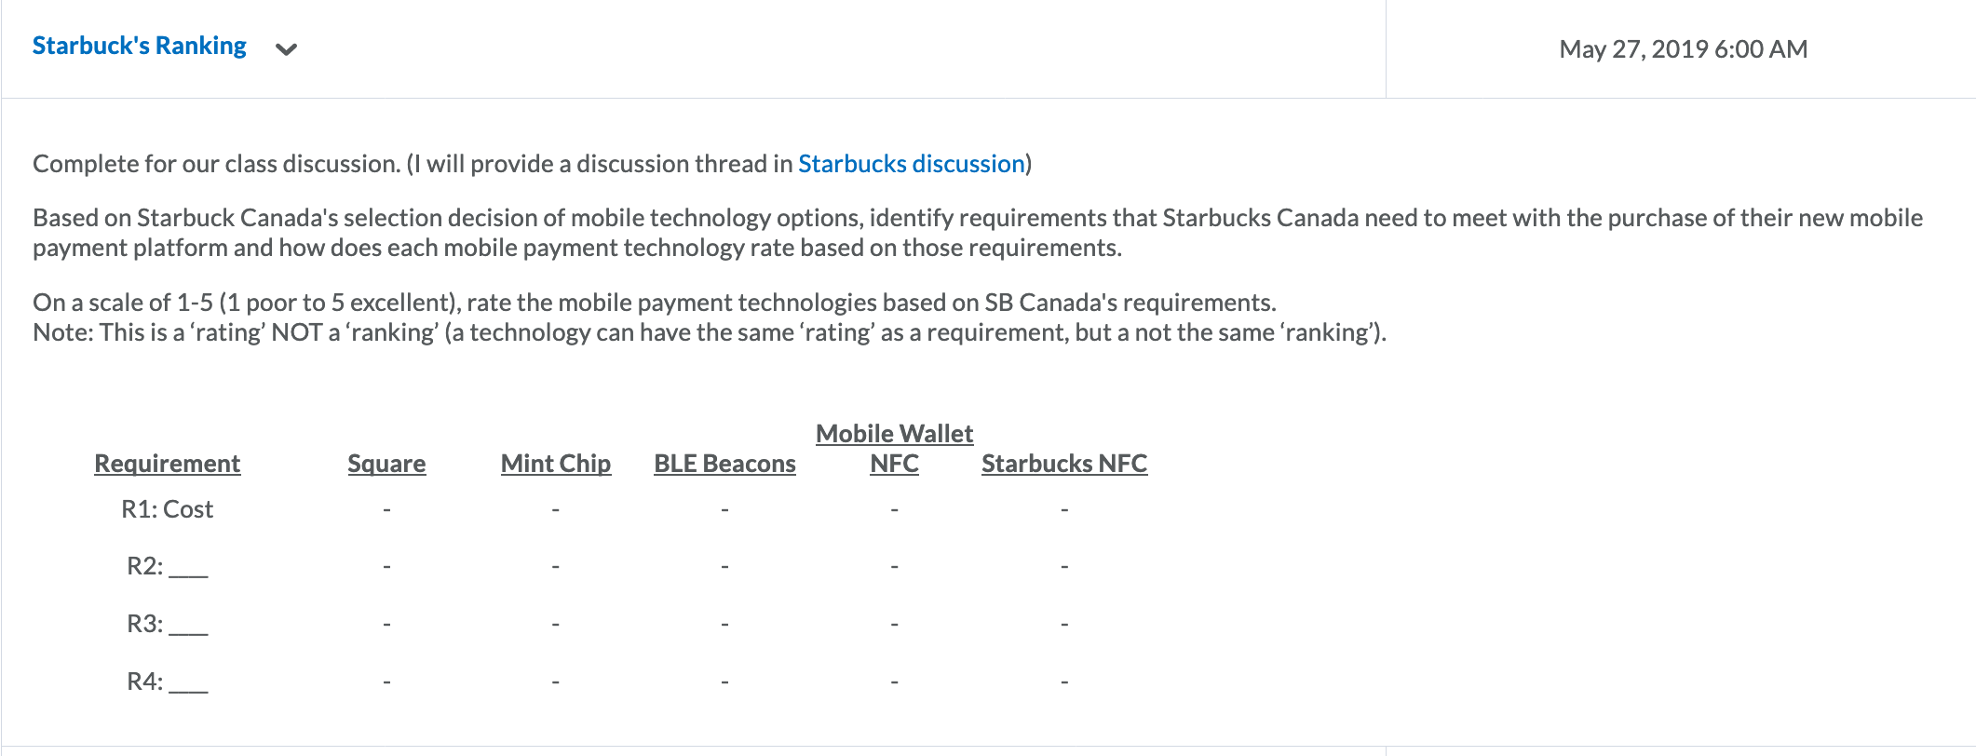
Task: Click the BLE Beacons rating cell for R3
Action: pyautogui.click(x=724, y=624)
